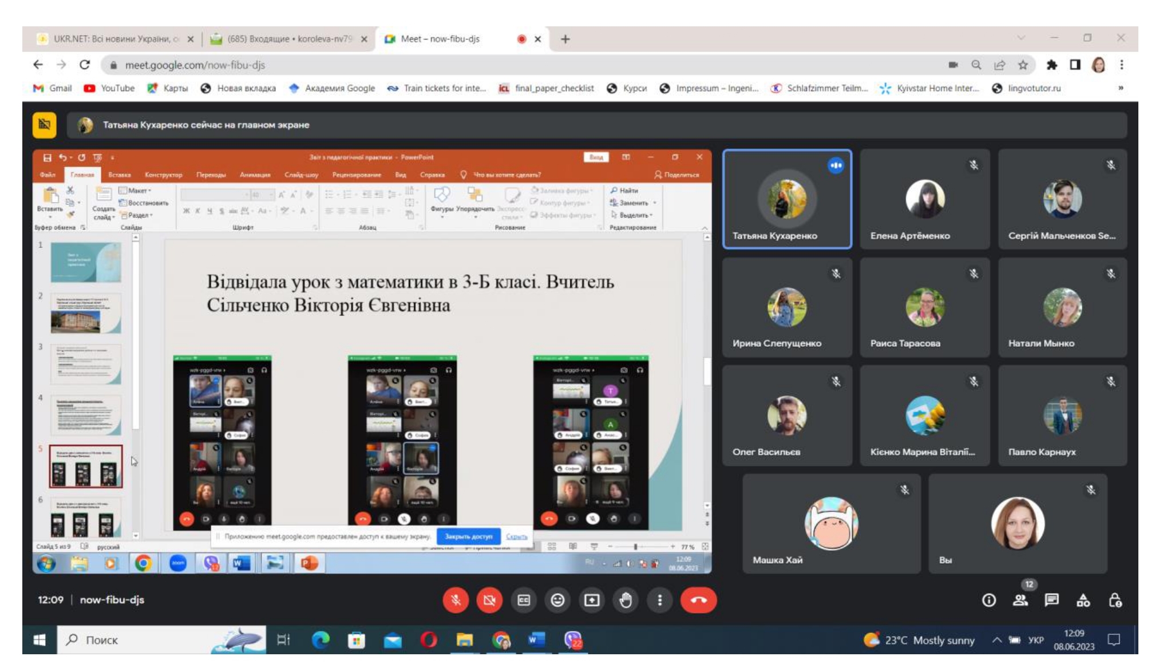Viewport: 1171px width, 672px height.
Task: Open the activities shapes icon
Action: pyautogui.click(x=1083, y=600)
